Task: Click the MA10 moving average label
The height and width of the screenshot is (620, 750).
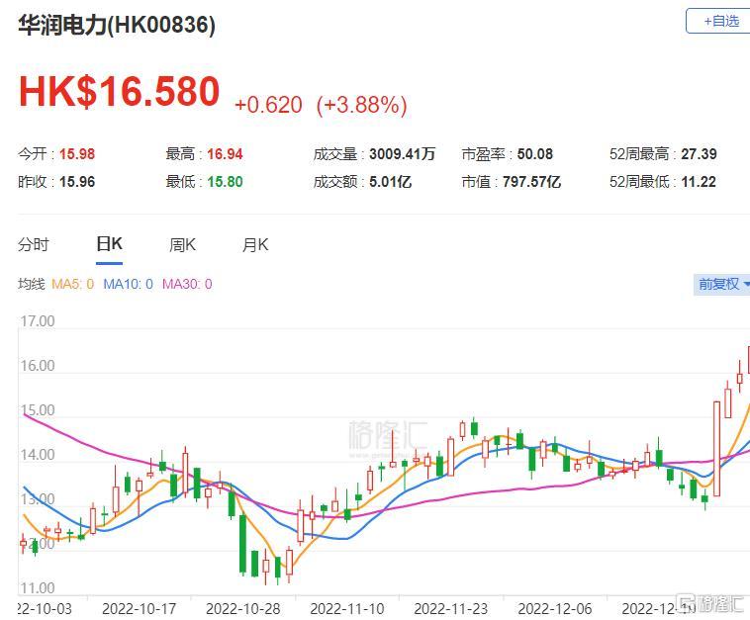Action: click(129, 284)
